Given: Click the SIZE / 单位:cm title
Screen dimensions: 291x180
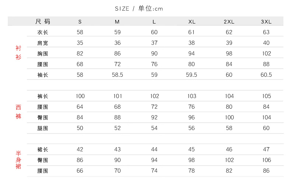Looking at the screenshot, I should (x=139, y=8).
